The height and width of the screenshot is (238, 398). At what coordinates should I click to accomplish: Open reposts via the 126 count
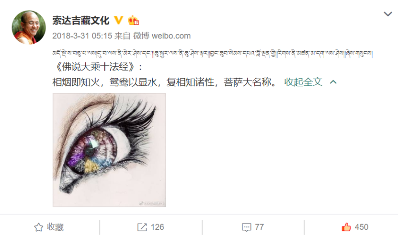click(158, 227)
